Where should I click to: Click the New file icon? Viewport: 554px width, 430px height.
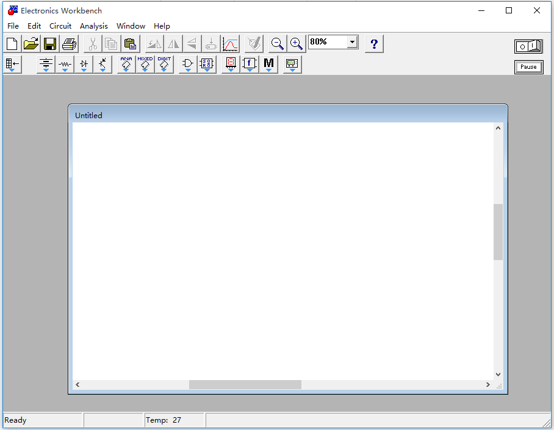[12, 44]
